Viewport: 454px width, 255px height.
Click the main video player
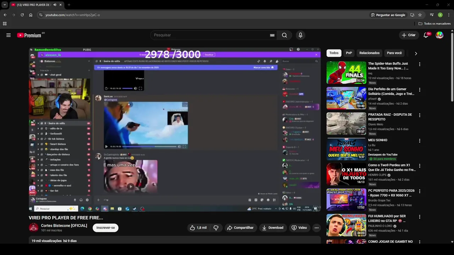coord(175,129)
